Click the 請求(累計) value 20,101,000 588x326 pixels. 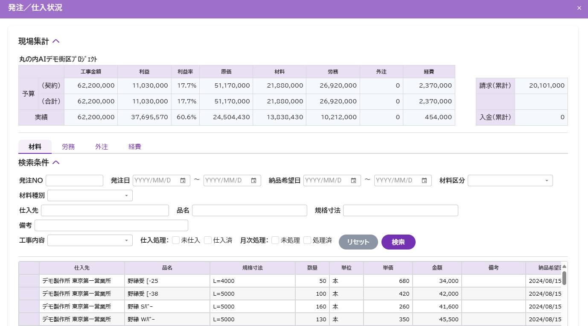click(x=541, y=86)
